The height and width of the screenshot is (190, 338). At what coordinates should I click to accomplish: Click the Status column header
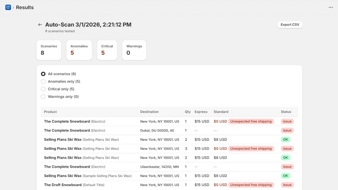pos(286,112)
